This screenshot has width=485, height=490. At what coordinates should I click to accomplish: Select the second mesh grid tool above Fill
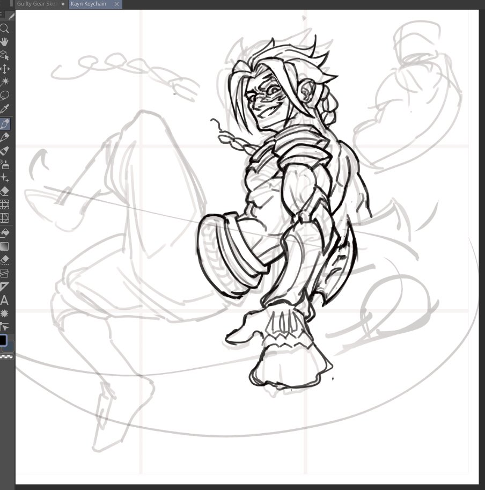point(4,217)
